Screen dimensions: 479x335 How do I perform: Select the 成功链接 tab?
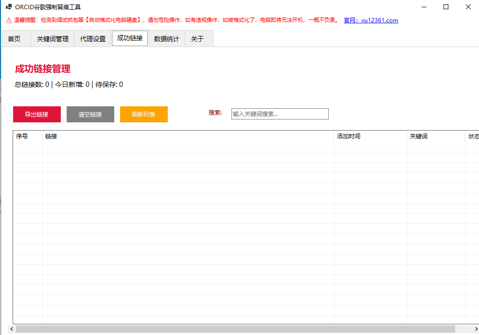click(130, 38)
